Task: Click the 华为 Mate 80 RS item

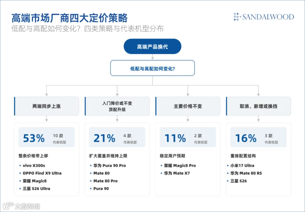Action: pos(246,173)
